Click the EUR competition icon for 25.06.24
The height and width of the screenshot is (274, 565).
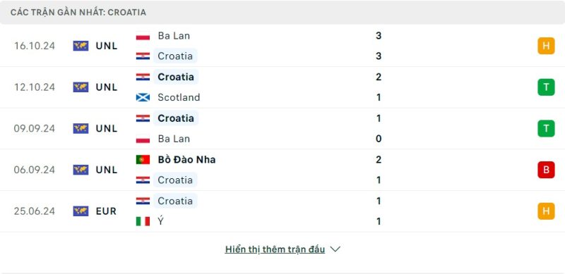tap(81, 211)
